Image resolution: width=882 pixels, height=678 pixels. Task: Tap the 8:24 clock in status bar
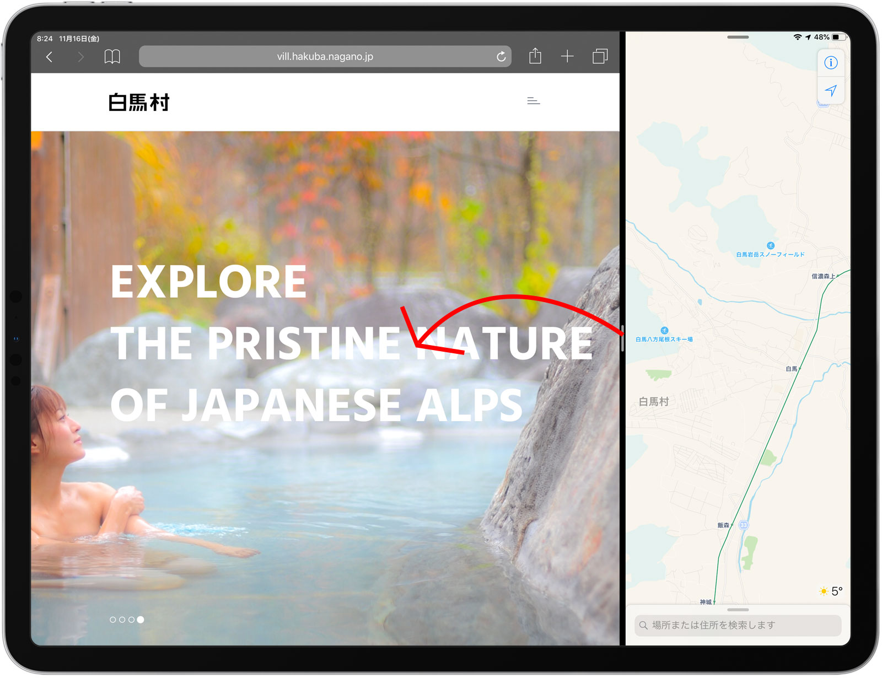pyautogui.click(x=45, y=39)
